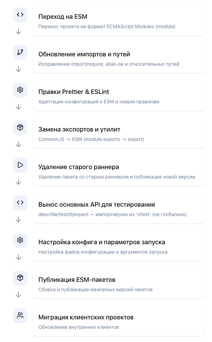Click the package icon beside Публикация ESM-пакетов

coord(20,278)
